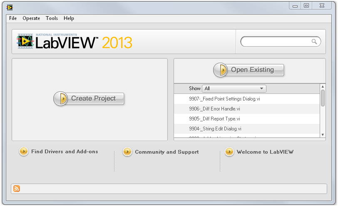Open the Show filter dropdown
This screenshot has width=338, height=206.
(x=234, y=88)
